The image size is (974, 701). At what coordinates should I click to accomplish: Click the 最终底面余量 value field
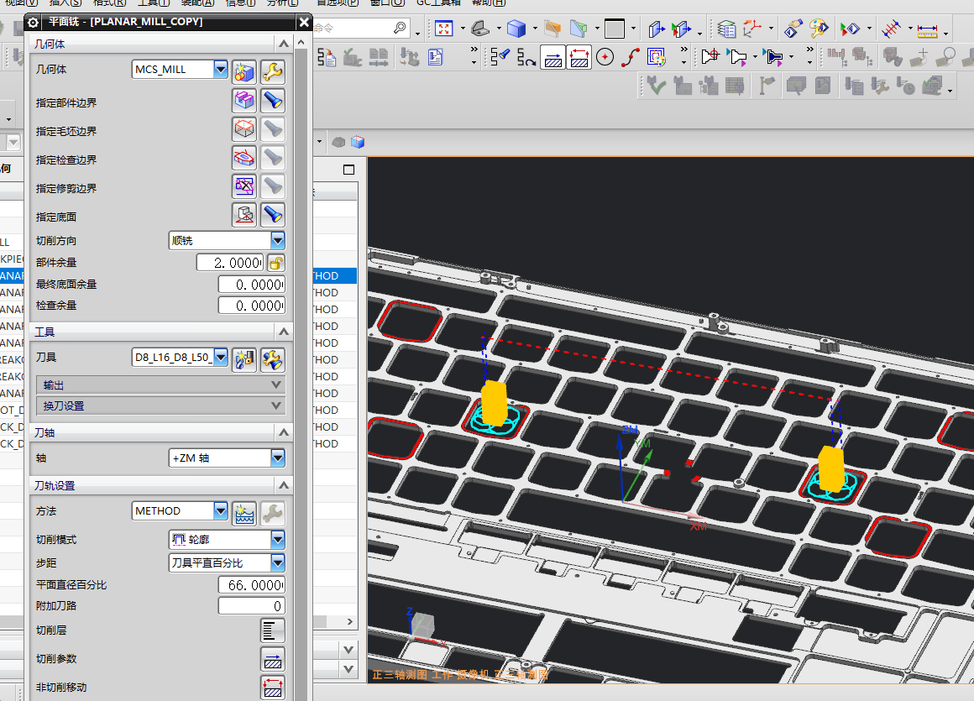pyautogui.click(x=252, y=285)
